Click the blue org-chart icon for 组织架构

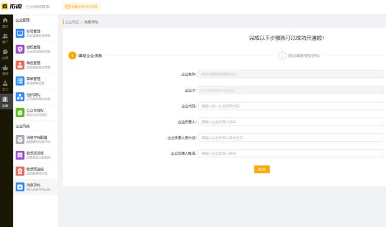click(x=20, y=97)
